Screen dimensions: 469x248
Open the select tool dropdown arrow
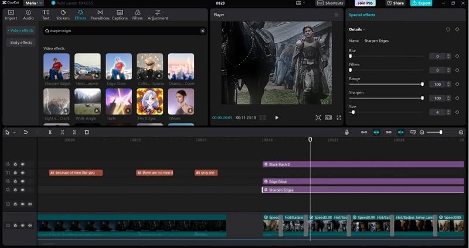point(14,133)
